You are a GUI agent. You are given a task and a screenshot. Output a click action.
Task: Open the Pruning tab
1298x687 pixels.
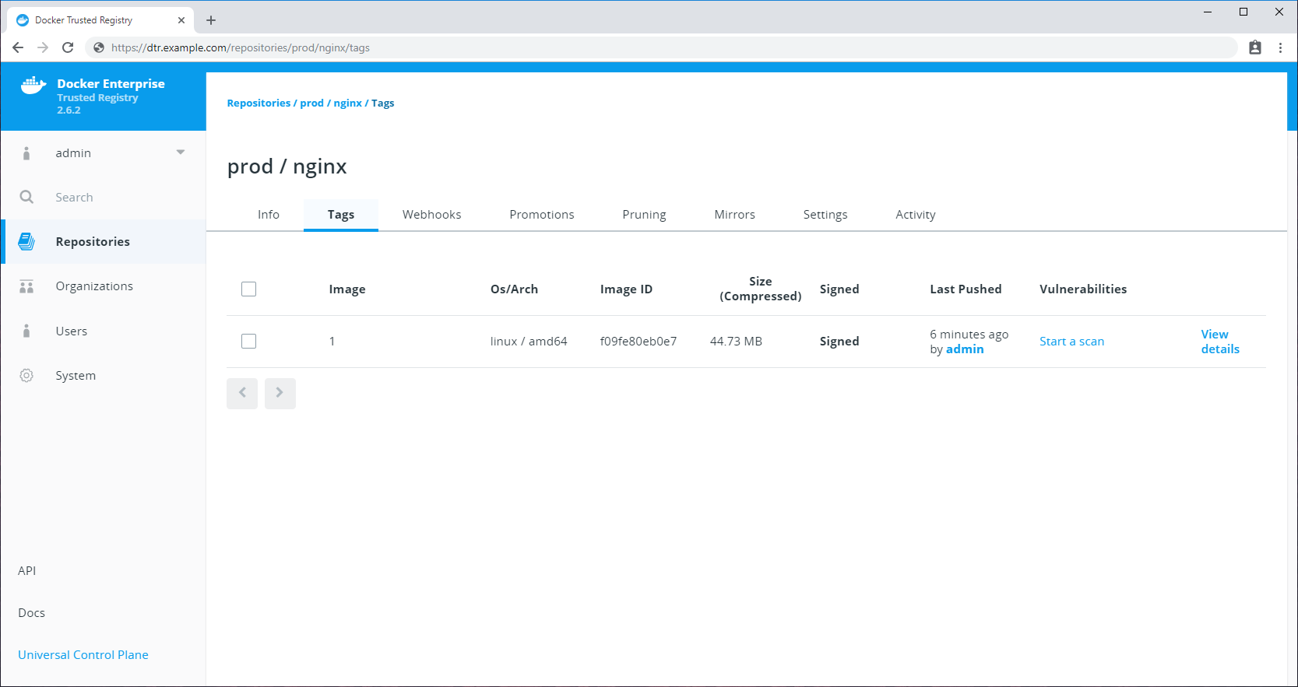point(644,215)
